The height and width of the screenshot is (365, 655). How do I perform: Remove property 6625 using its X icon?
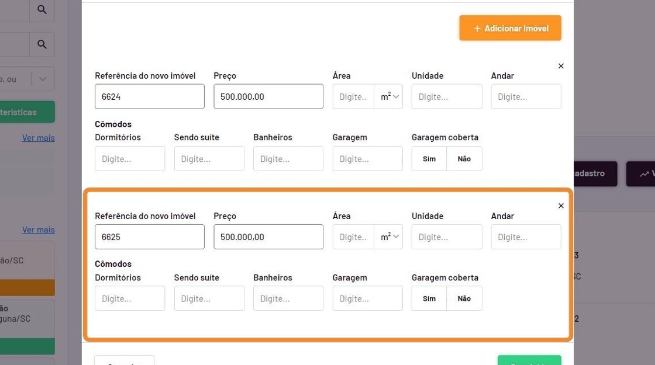coord(561,206)
